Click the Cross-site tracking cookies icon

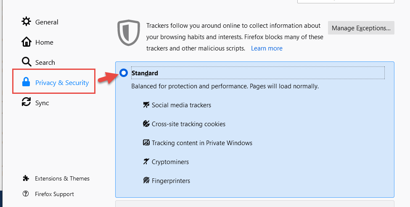click(x=146, y=124)
